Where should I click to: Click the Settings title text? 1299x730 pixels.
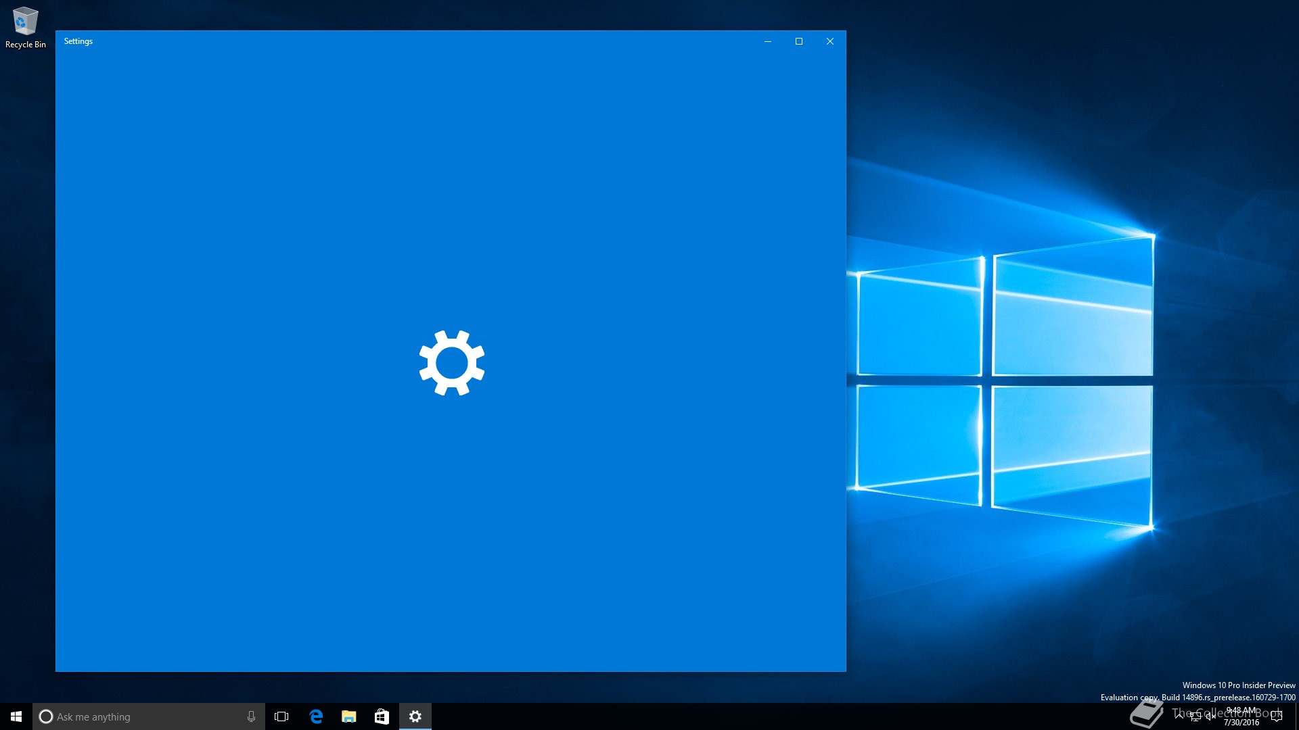[78, 41]
